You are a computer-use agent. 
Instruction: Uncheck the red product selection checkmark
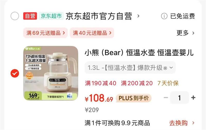pos(15,73)
